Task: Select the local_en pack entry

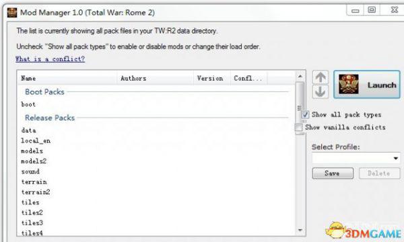Action: 36,140
